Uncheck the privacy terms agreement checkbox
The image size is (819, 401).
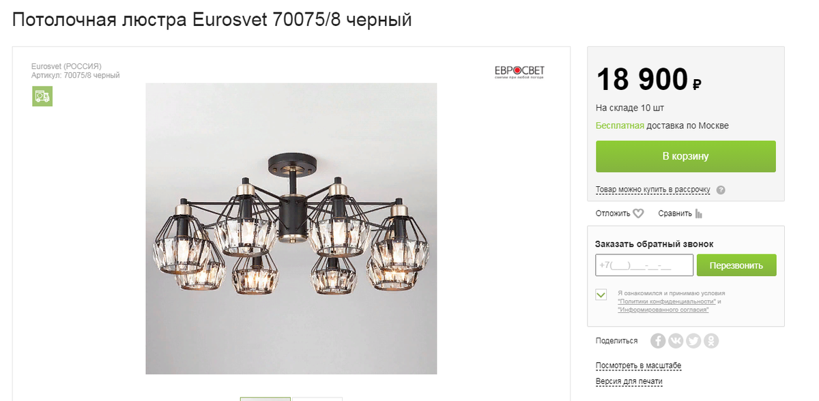pos(601,295)
